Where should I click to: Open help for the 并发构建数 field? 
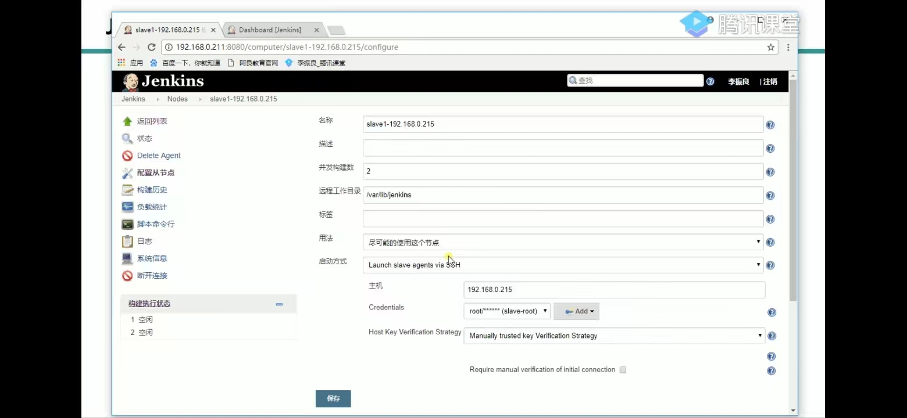[x=770, y=172]
